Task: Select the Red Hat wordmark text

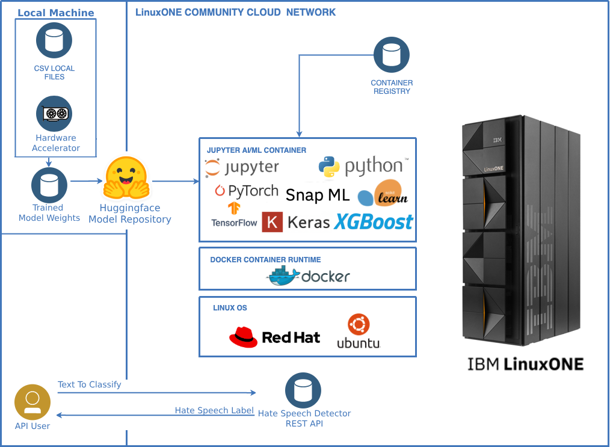Action: pos(291,338)
